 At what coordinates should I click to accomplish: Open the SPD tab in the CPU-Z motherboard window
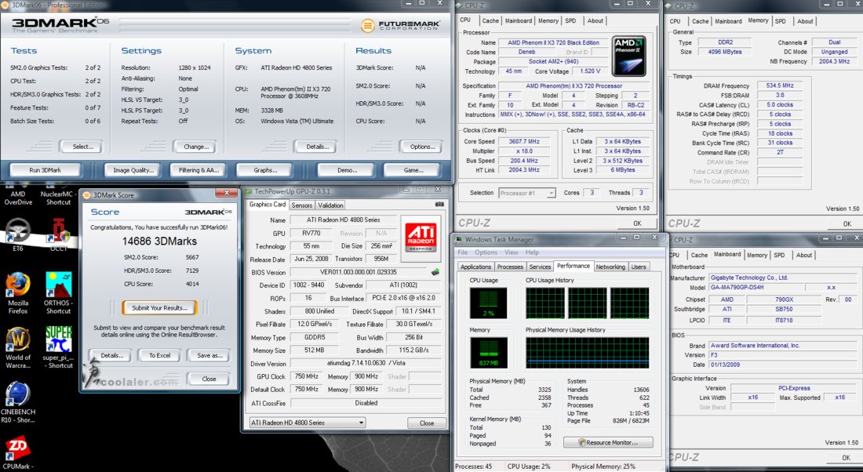click(x=779, y=256)
